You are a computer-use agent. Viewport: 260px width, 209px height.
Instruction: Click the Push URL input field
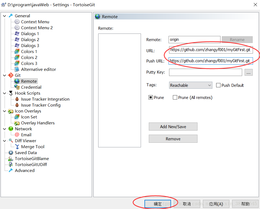210,61
